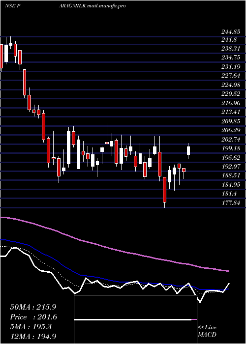The image size is (246, 344).
Task: Select the 238.31 price level label
Action: [230, 49]
